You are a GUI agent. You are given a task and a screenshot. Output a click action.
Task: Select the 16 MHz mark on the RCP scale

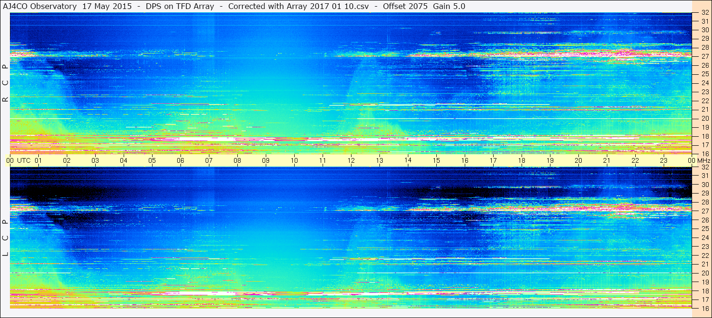704,154
